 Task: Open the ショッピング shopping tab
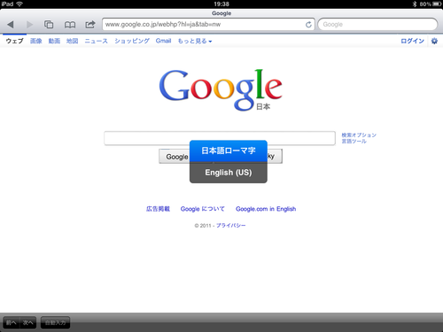132,41
